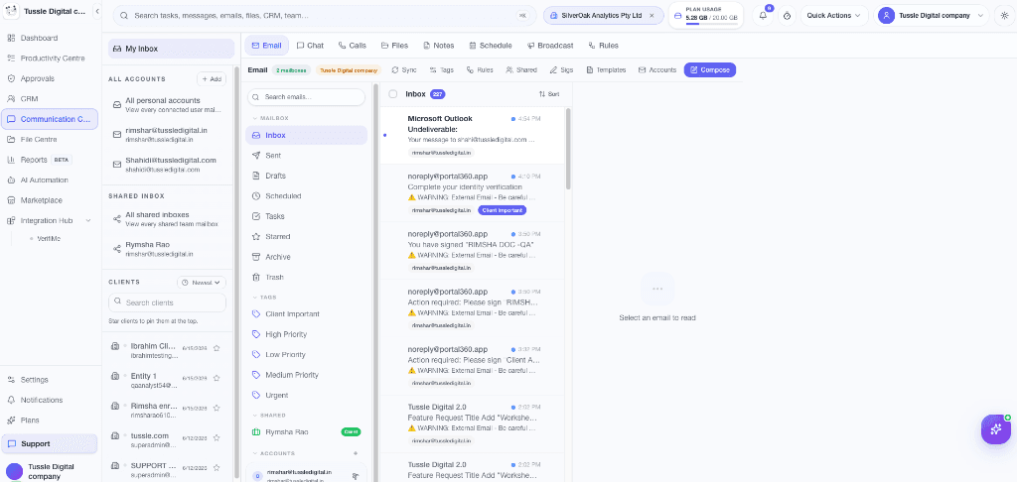The width and height of the screenshot is (1017, 482).
Task: Switch to the Broadcast tab
Action: (550, 46)
